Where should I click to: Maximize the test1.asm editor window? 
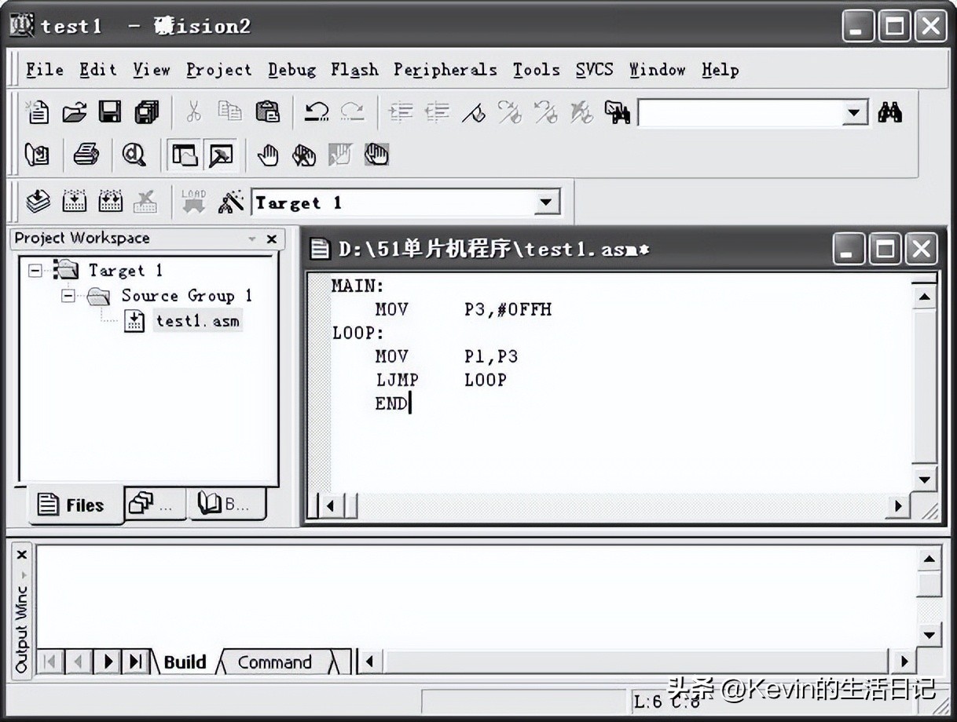pyautogui.click(x=885, y=250)
